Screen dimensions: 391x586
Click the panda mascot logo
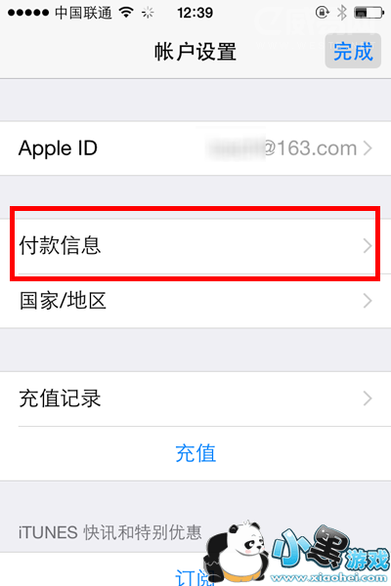point(237,553)
